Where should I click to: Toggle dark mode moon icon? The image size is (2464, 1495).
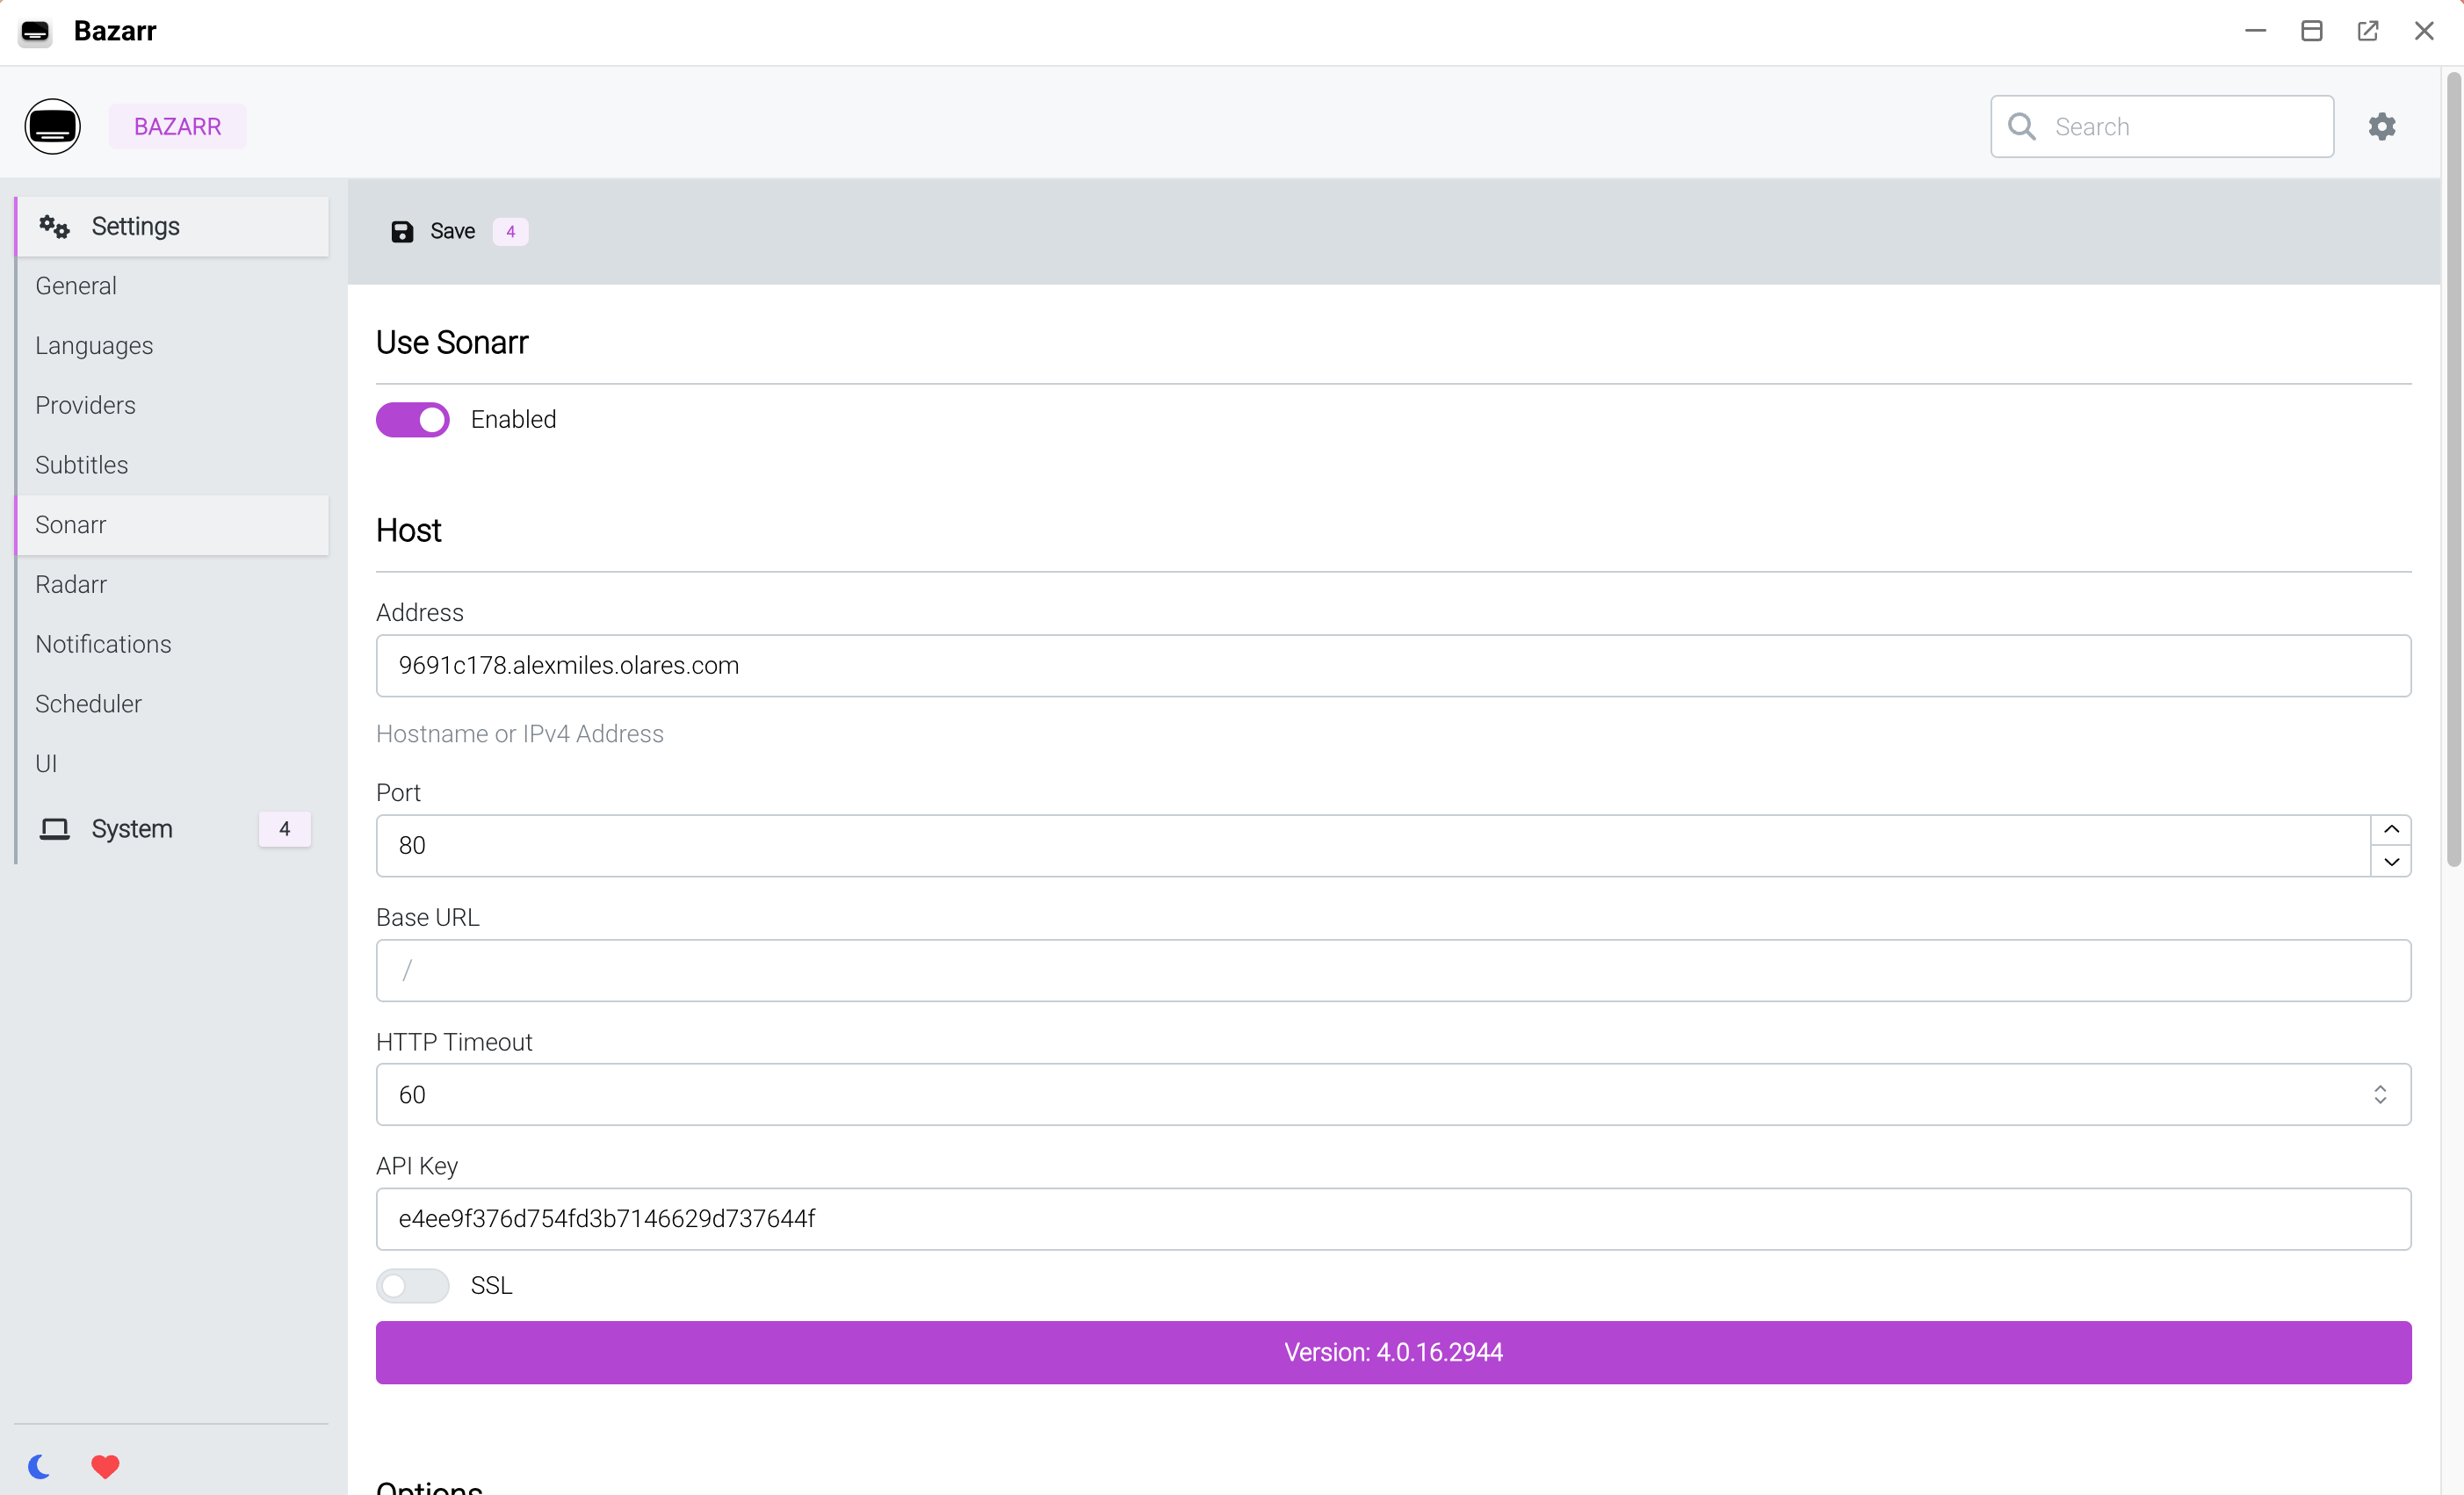pyautogui.click(x=39, y=1466)
